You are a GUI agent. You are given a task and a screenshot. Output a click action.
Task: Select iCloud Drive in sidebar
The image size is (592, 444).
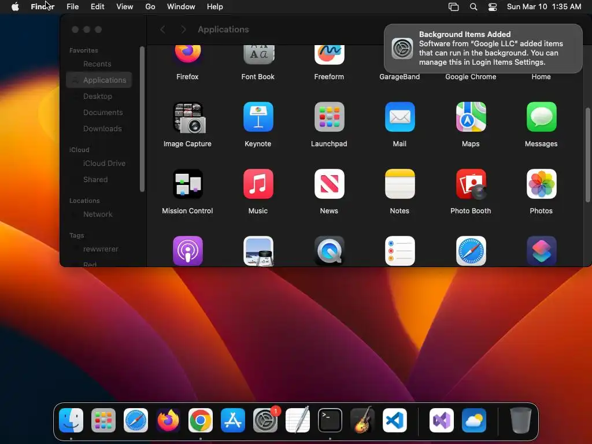click(99, 164)
